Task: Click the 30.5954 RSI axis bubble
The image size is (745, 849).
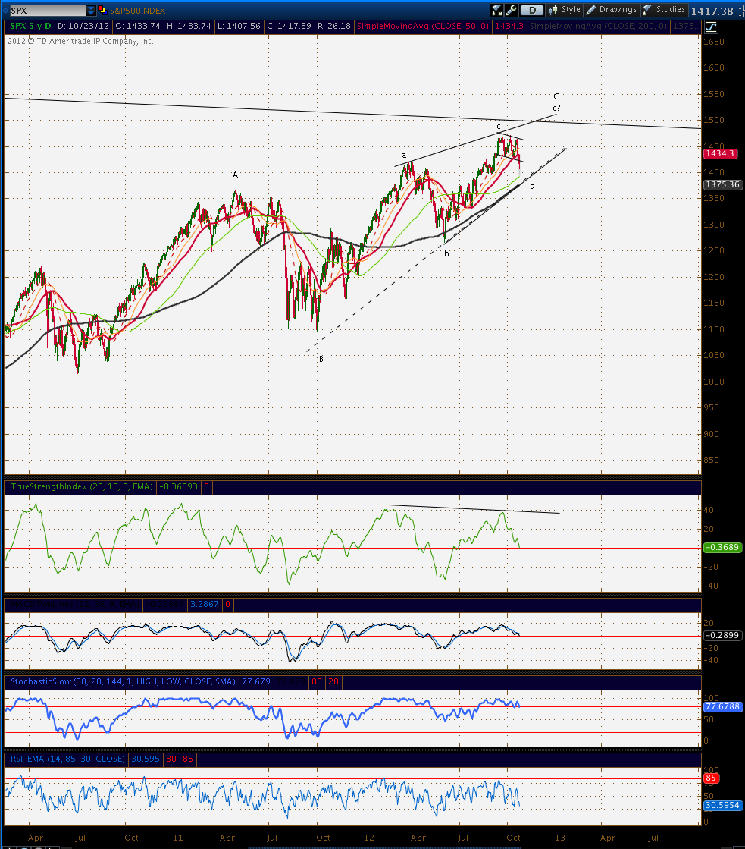Action: [x=722, y=805]
